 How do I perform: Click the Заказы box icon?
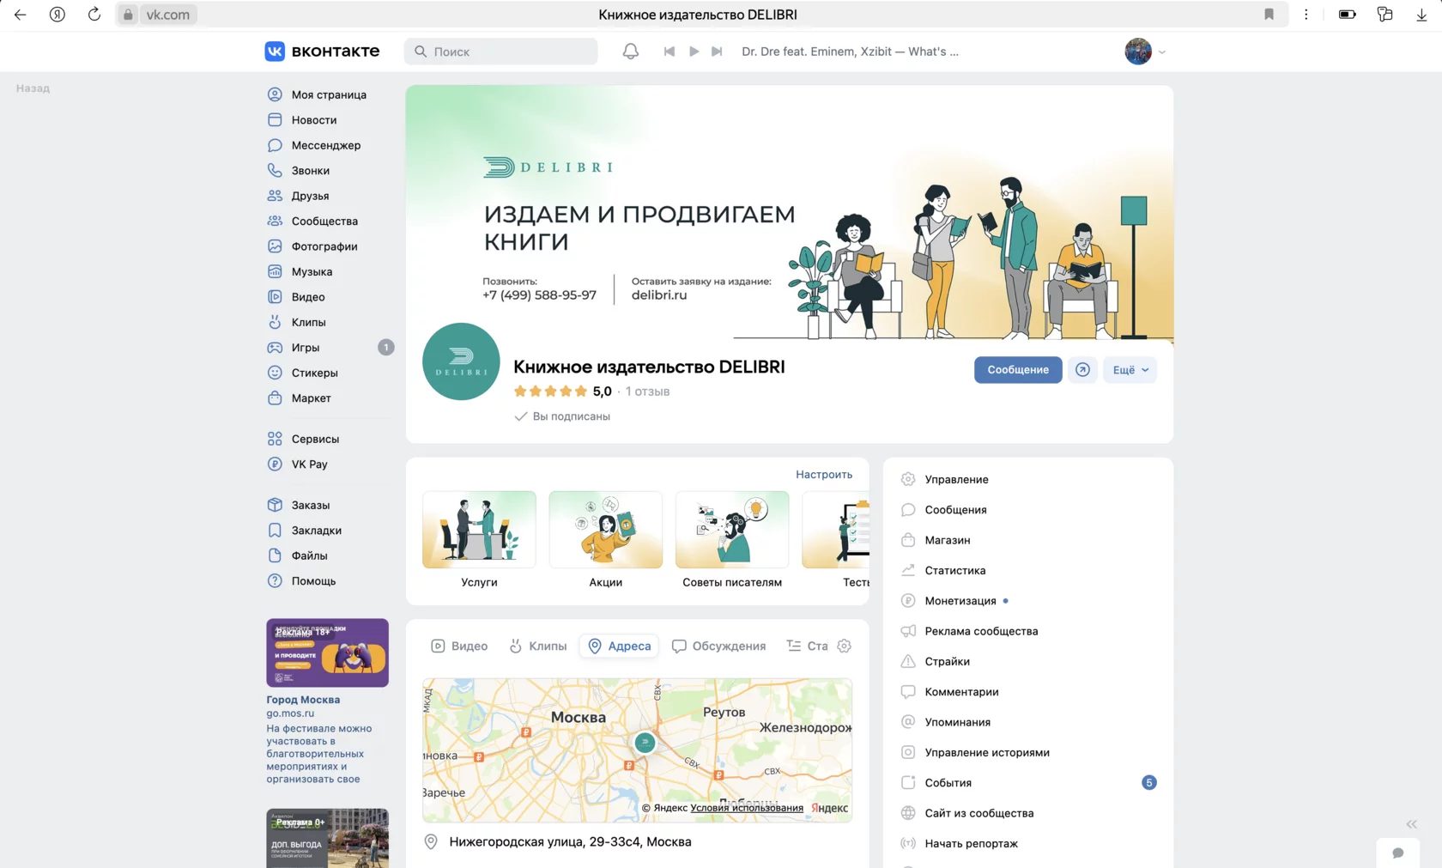pos(275,505)
